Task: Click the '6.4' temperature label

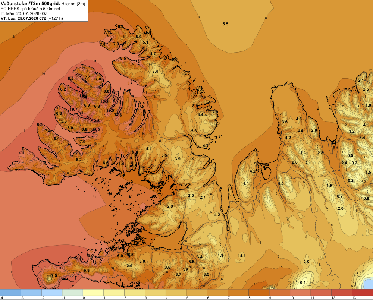Action: pyautogui.click(x=57, y=138)
